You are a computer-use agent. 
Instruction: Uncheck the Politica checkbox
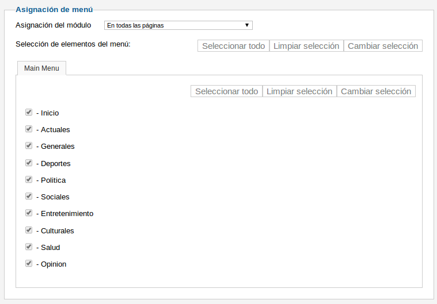click(29, 179)
